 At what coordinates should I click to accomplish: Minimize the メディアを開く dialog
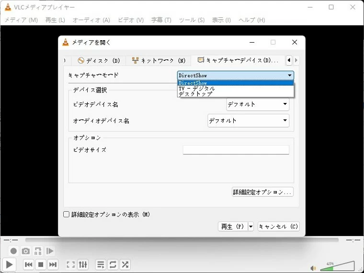(x=252, y=42)
